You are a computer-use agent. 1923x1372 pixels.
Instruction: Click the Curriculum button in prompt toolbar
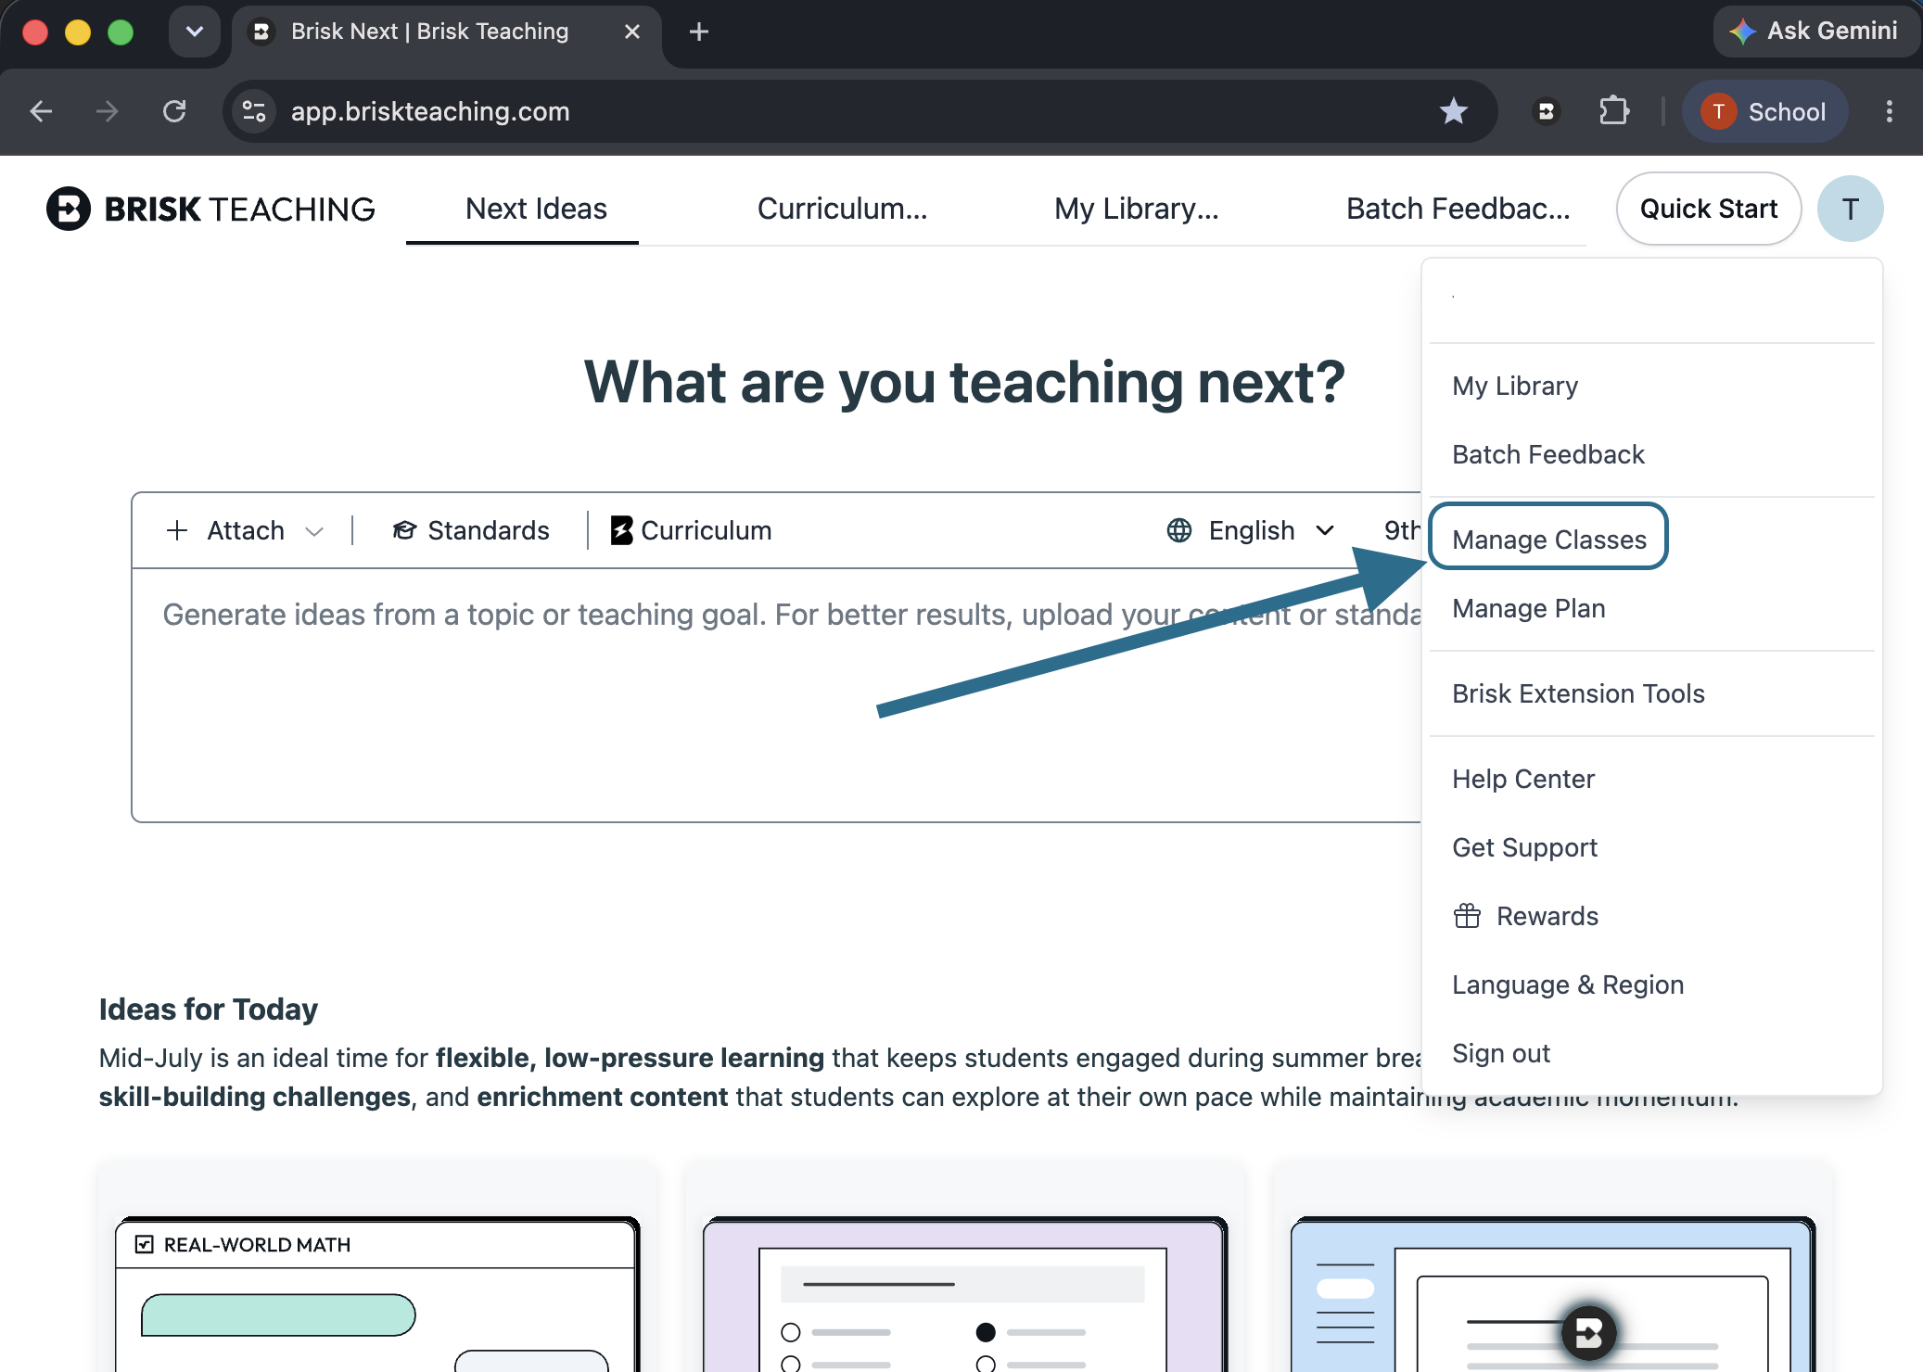click(691, 530)
